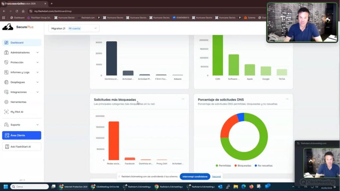
Task: Click Interrompi condivisione button
Action: tap(195, 176)
